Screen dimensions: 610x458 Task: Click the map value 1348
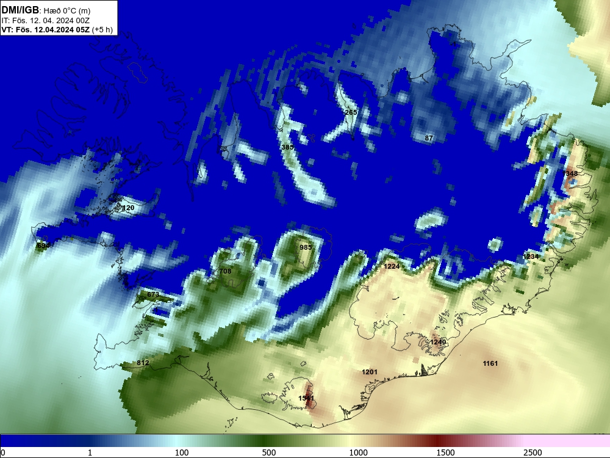[x=570, y=173]
